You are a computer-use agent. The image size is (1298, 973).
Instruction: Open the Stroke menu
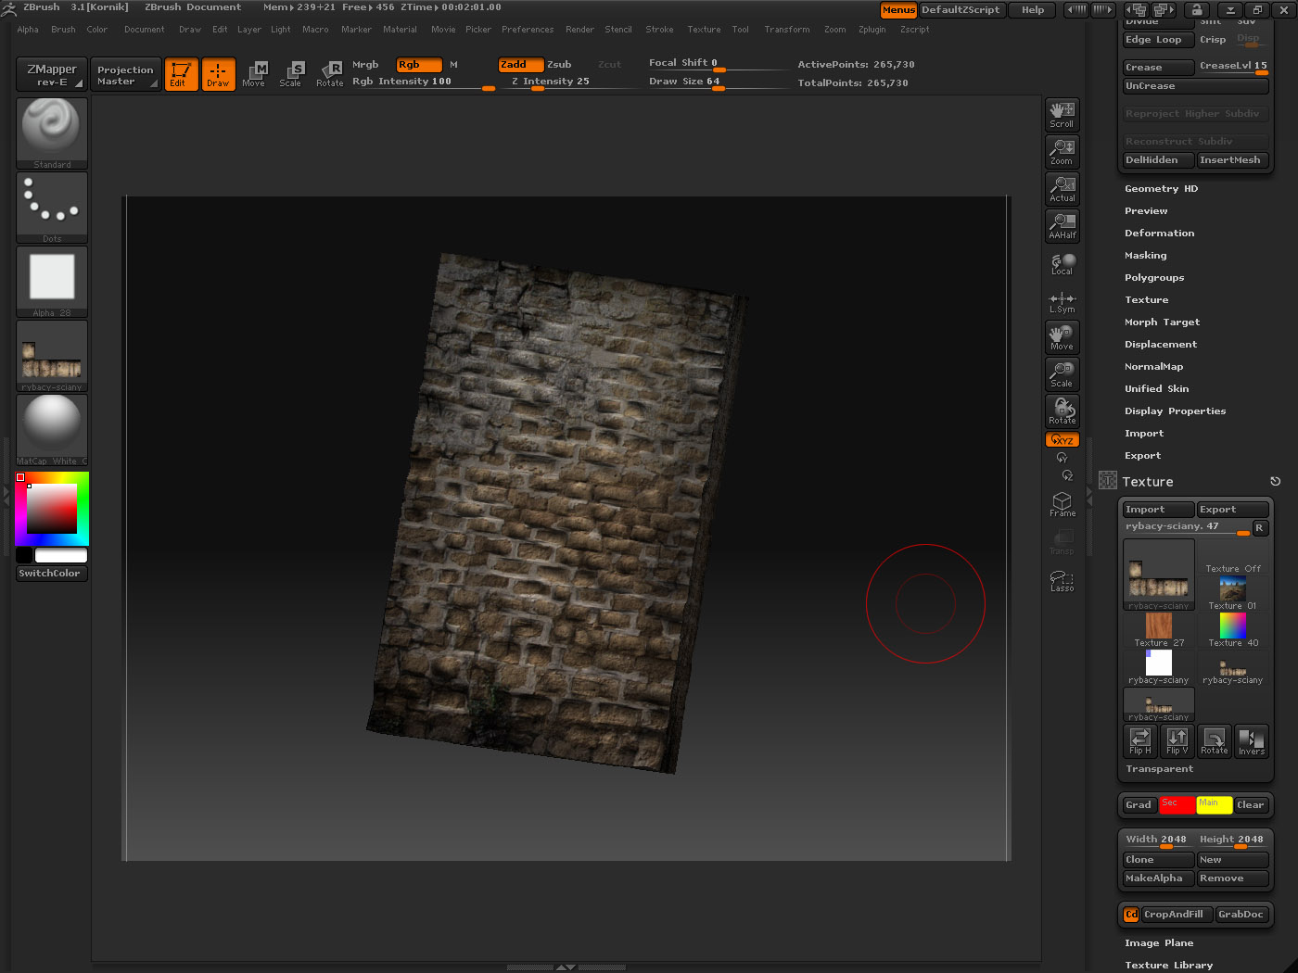point(659,30)
